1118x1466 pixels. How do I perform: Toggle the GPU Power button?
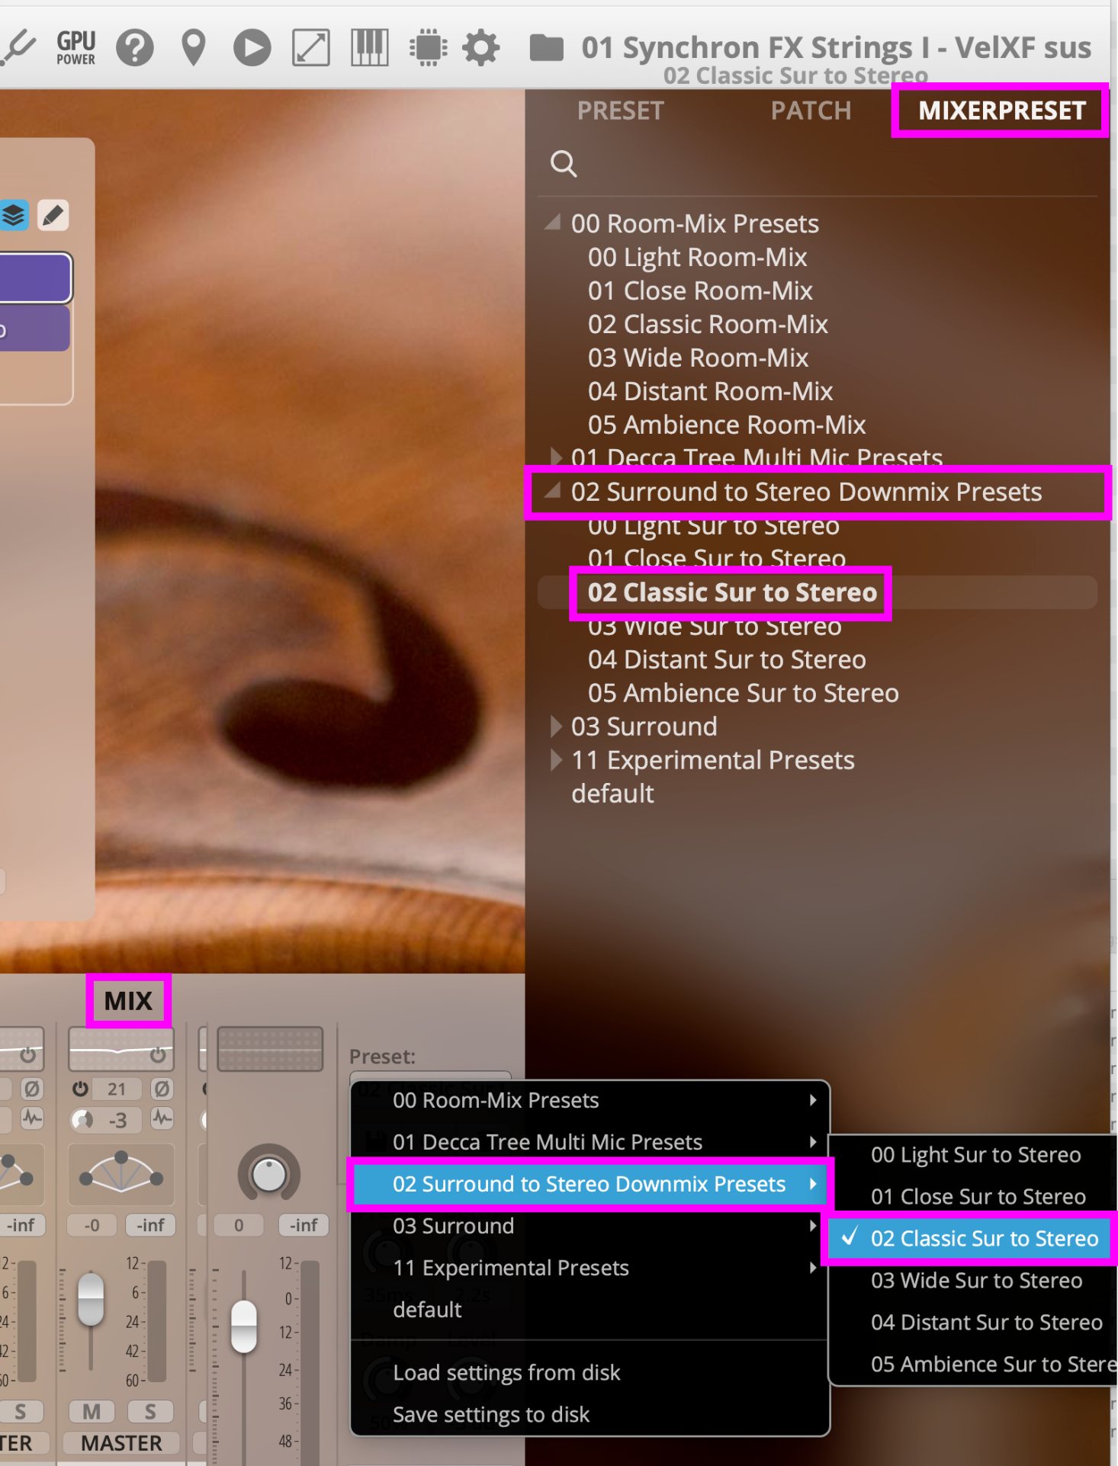point(76,47)
